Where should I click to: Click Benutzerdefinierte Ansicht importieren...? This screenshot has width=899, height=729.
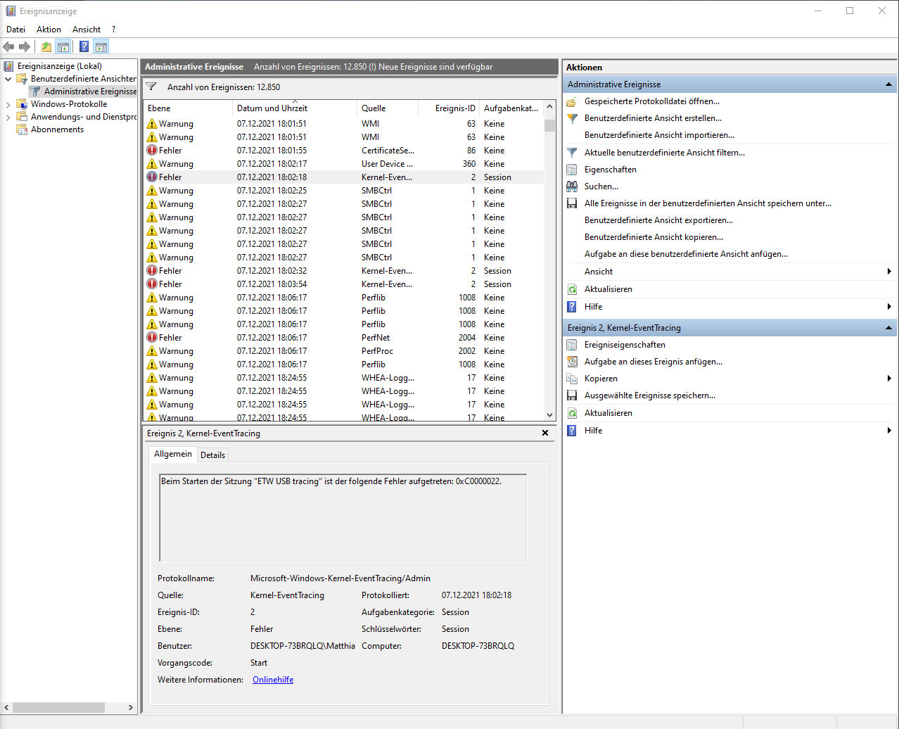(659, 135)
